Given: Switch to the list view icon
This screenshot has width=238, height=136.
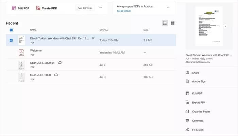Looking at the screenshot, I should pyautogui.click(x=165, y=23).
